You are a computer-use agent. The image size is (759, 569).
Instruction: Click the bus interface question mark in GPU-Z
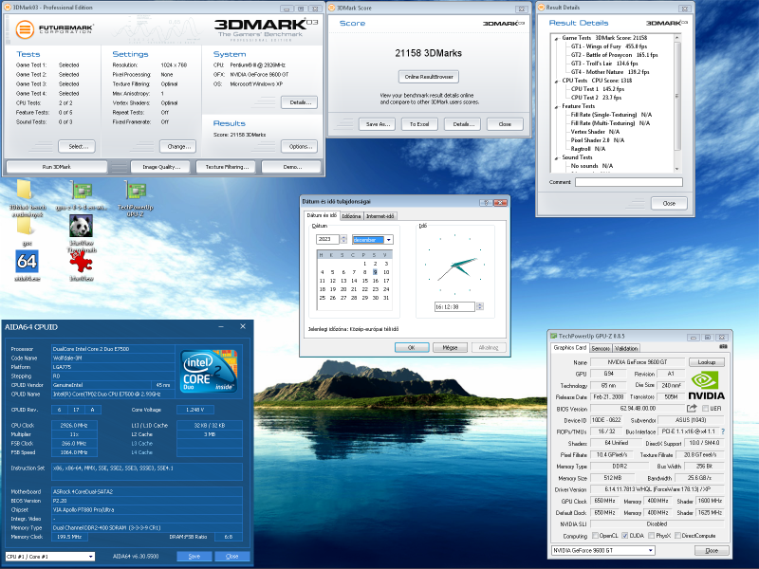723,431
